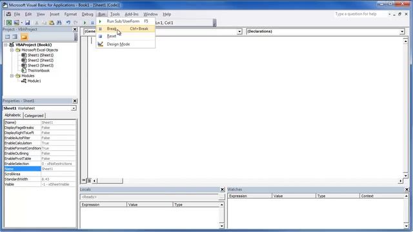Open the Add-Ins menu
This screenshot has width=413, height=232.
[132, 14]
